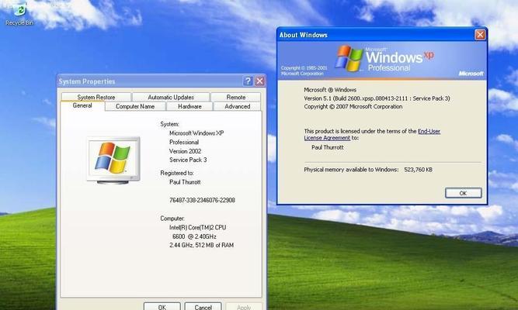Open the Advanced tab

click(x=237, y=106)
